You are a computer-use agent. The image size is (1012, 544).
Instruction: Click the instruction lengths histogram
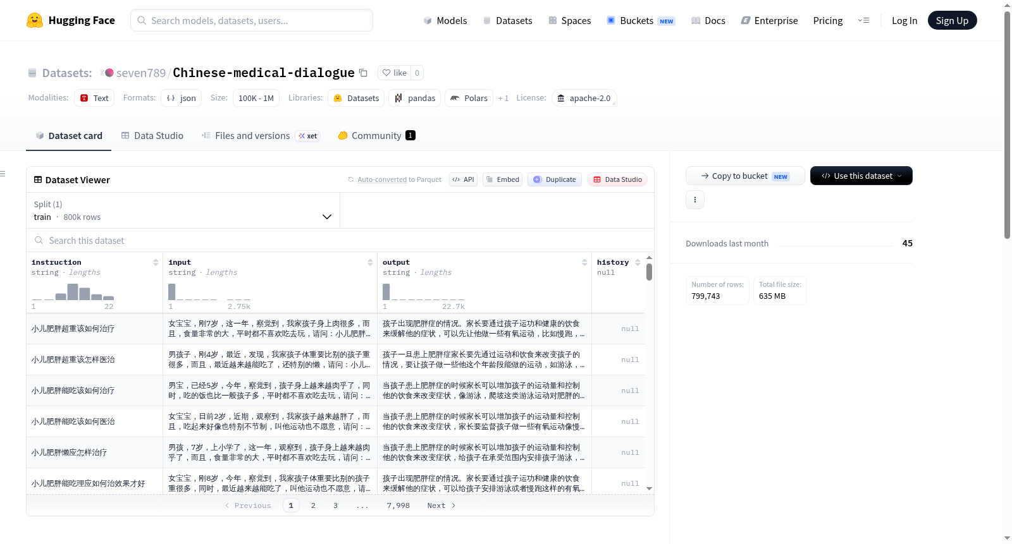(73, 292)
